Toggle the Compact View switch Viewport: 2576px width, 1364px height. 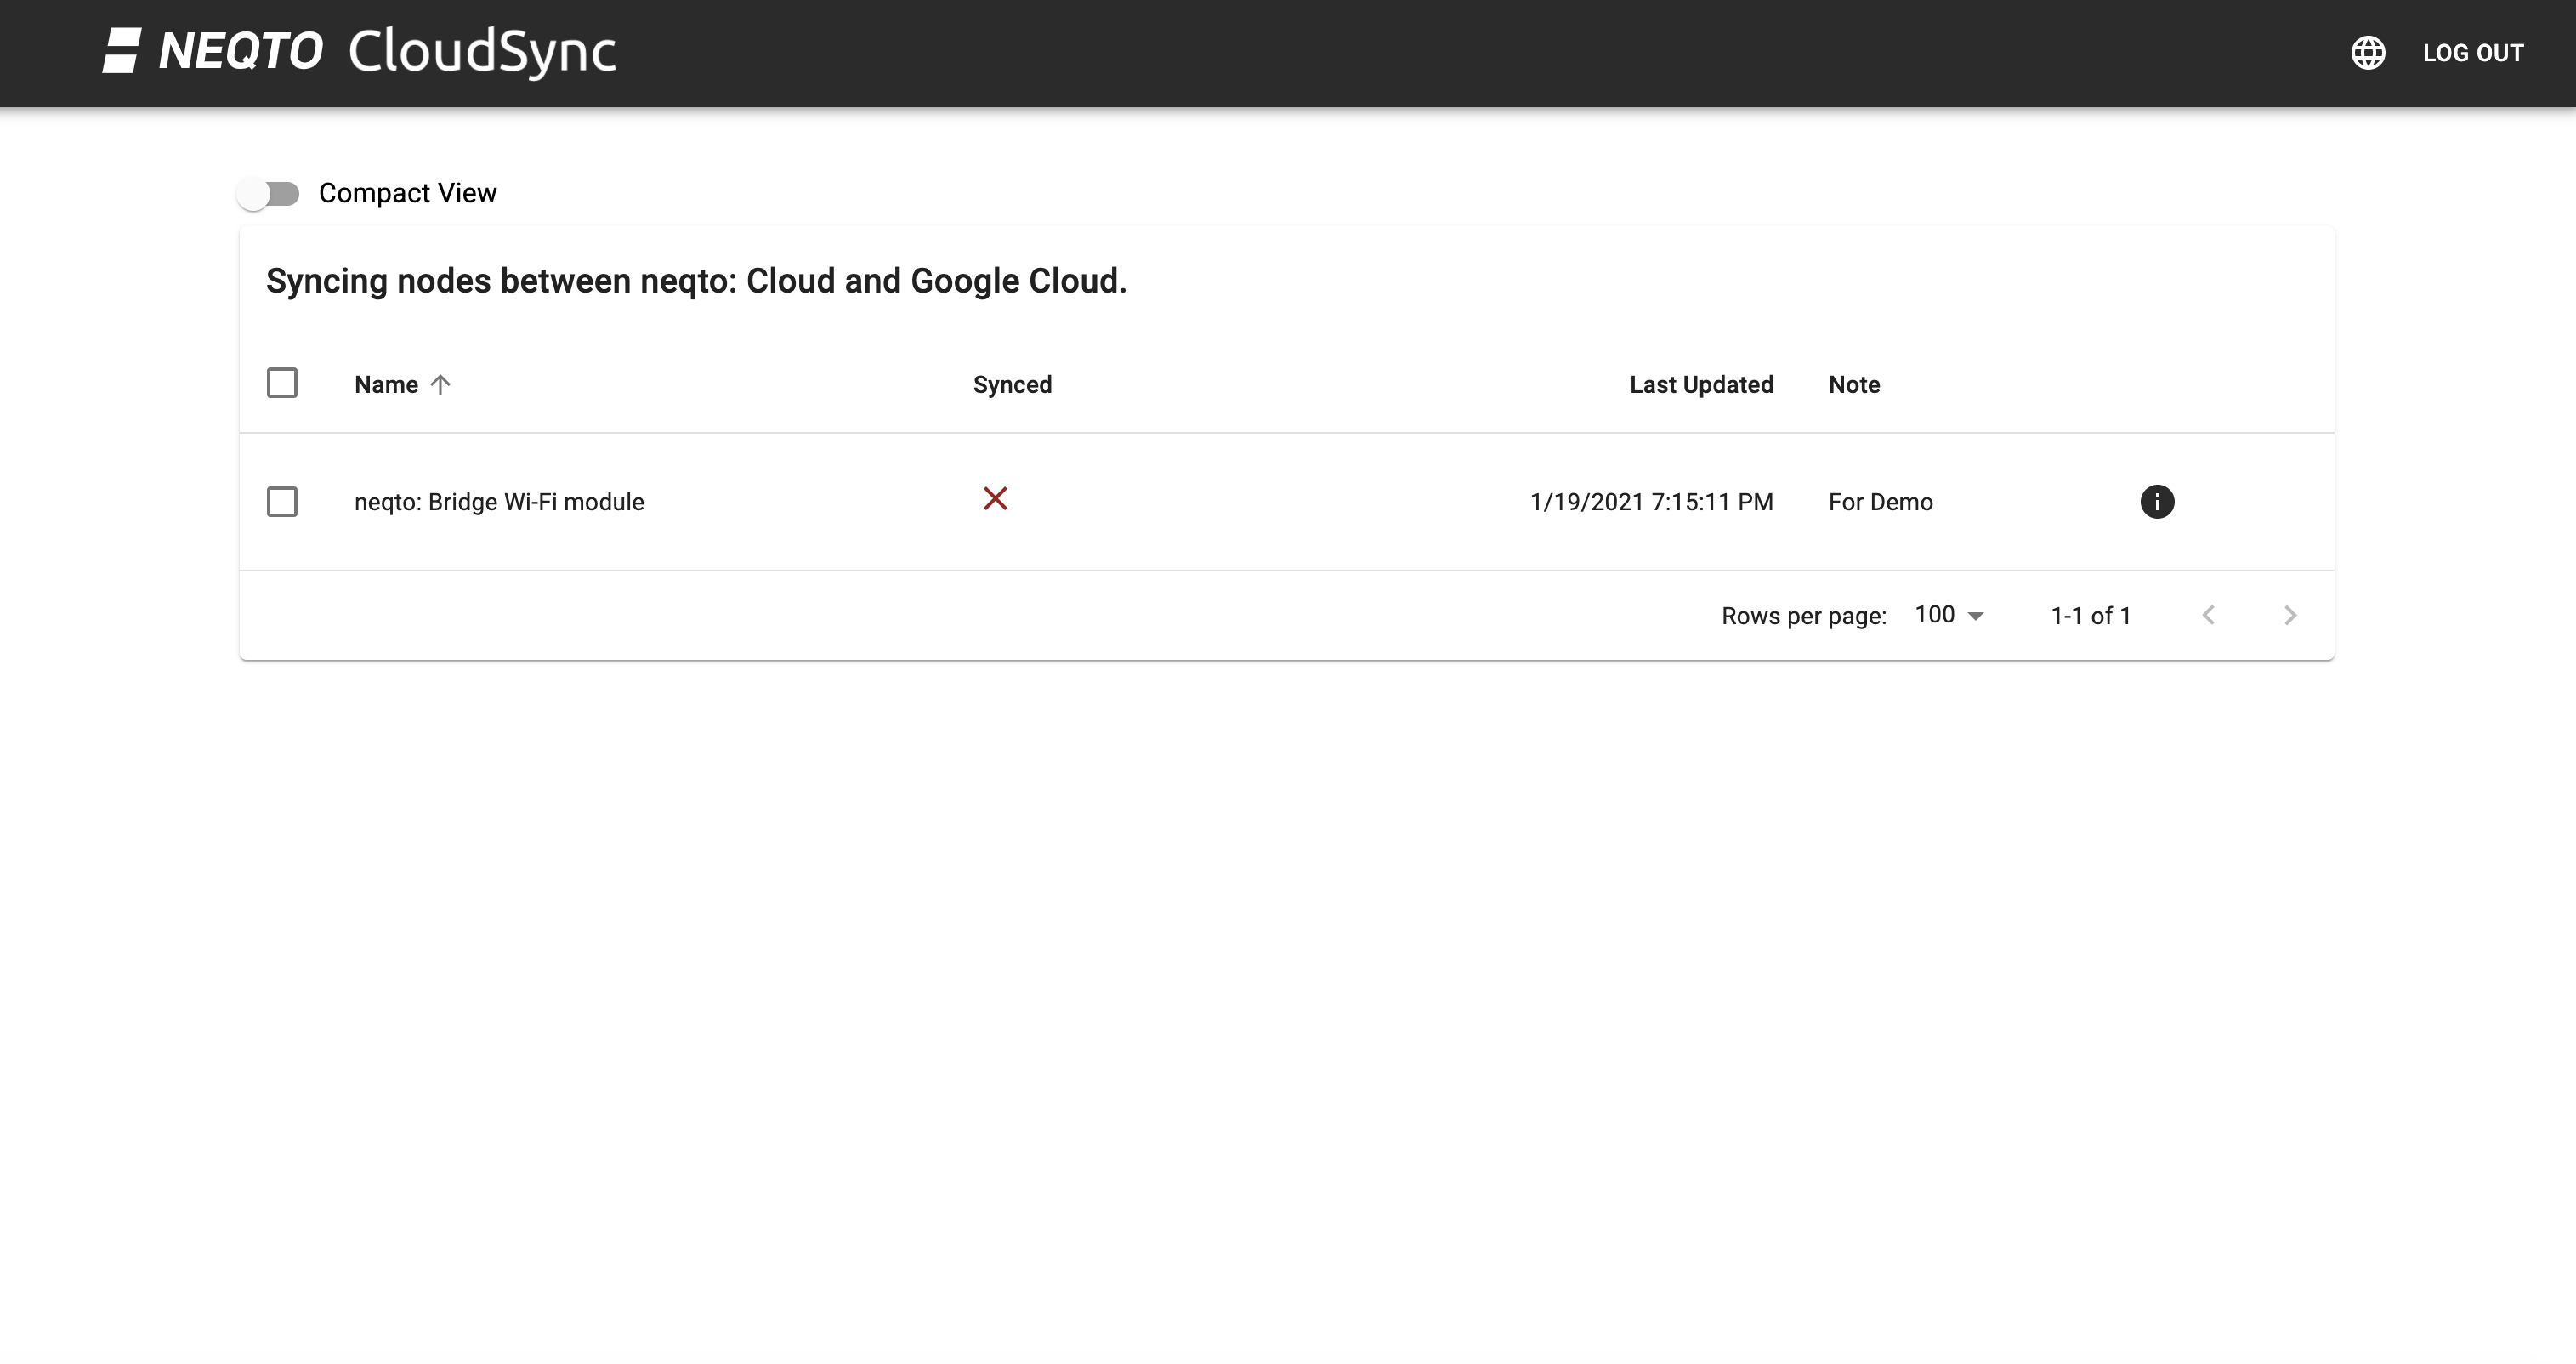268,194
